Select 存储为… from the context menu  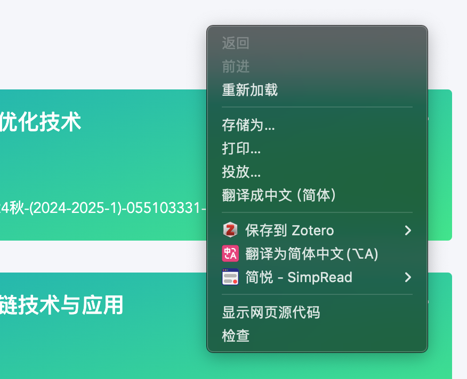tap(317, 125)
